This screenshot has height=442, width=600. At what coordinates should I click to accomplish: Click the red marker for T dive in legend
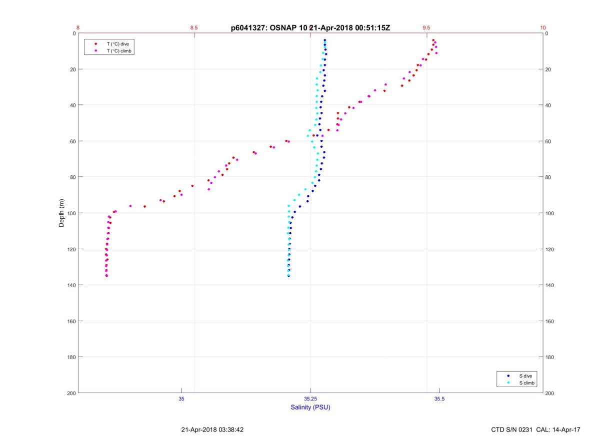[x=95, y=44]
